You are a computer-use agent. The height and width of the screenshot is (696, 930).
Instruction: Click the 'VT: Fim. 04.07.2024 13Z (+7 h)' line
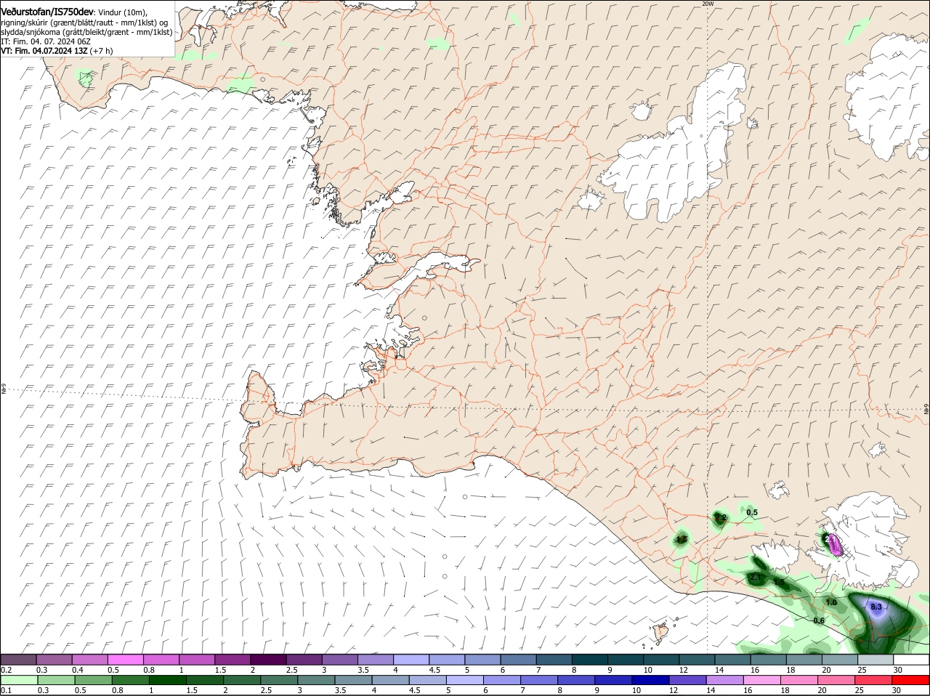click(57, 51)
